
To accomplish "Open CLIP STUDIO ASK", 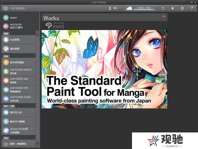I will pyautogui.click(x=18, y=80).
